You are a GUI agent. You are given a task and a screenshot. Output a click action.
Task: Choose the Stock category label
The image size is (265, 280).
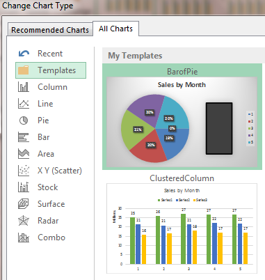48,187
